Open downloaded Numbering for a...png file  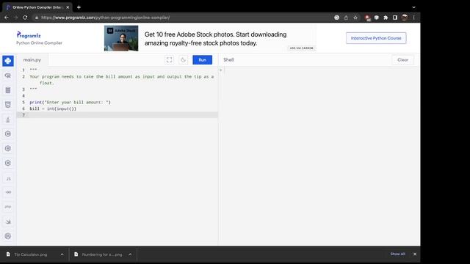(x=101, y=254)
